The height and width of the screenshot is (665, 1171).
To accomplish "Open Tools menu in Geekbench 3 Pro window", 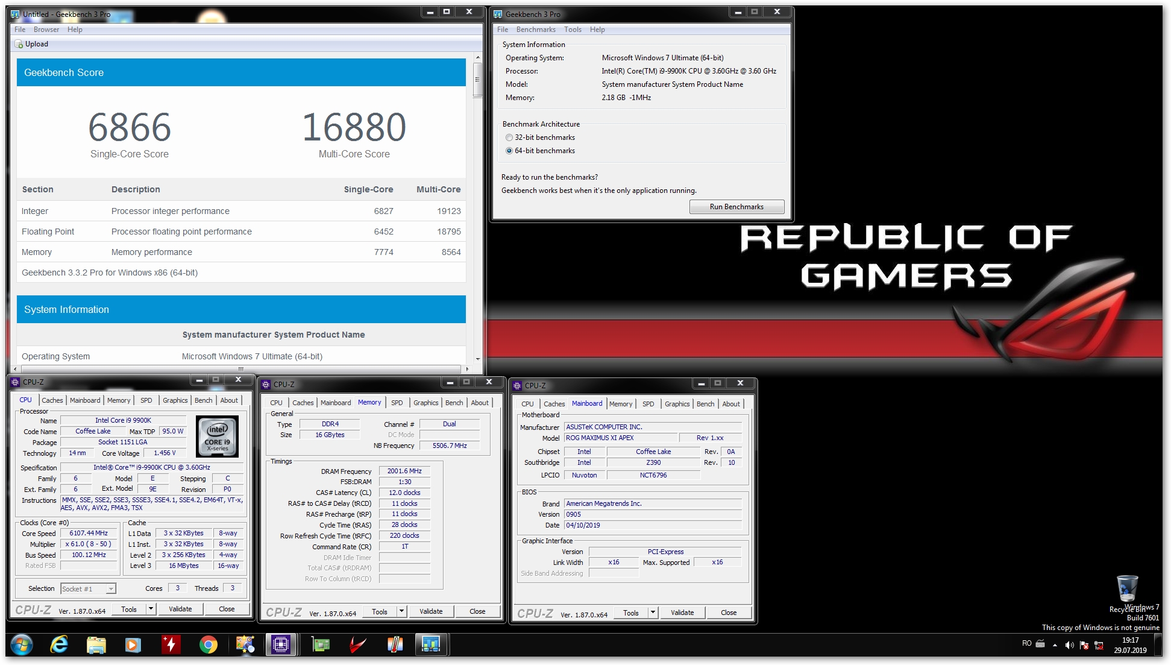I will click(573, 30).
